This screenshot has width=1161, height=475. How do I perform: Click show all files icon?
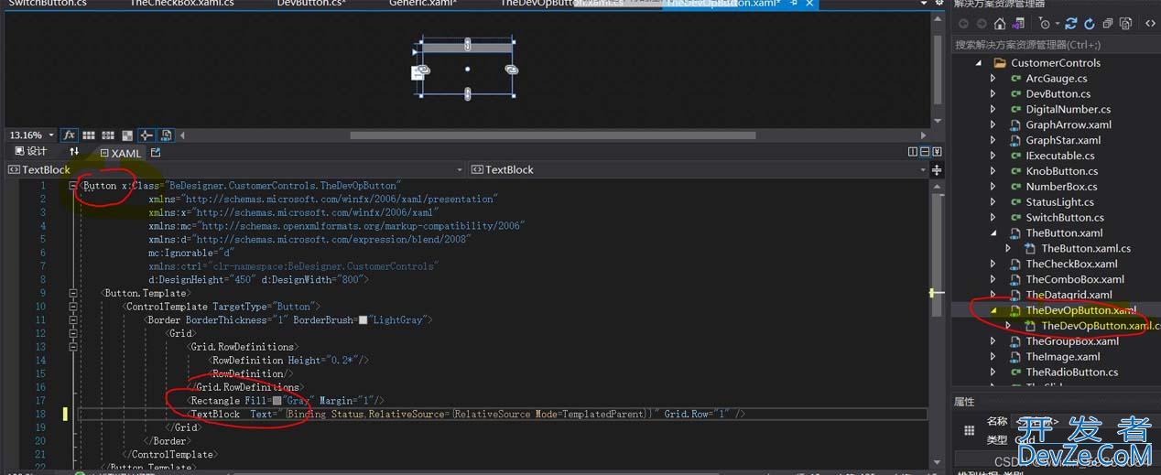pyautogui.click(x=1125, y=24)
